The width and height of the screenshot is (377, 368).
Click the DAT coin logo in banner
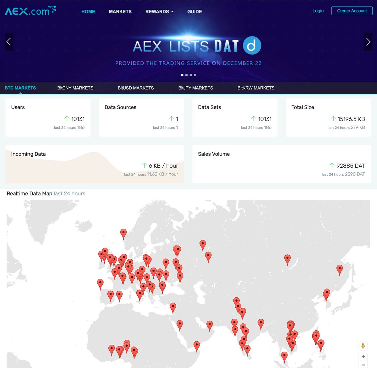tap(252, 46)
